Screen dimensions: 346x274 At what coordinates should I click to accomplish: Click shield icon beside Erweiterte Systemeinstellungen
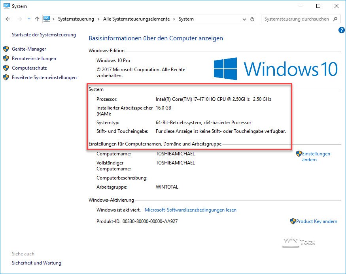pyautogui.click(x=6, y=77)
